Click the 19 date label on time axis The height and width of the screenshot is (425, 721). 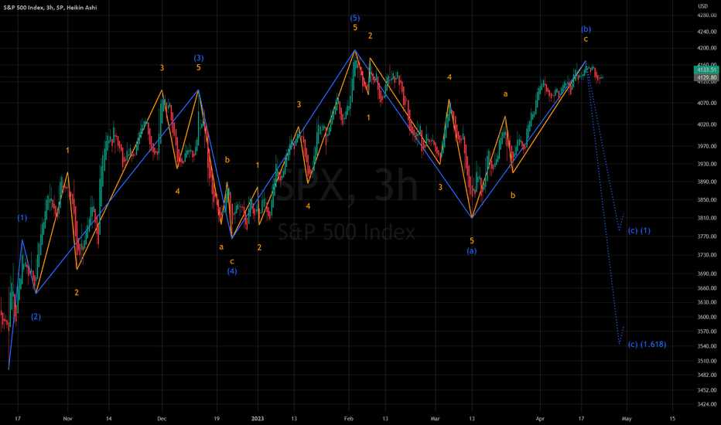point(217,419)
